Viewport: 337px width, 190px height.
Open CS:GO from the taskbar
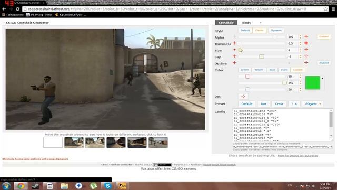pyautogui.click(x=122, y=186)
